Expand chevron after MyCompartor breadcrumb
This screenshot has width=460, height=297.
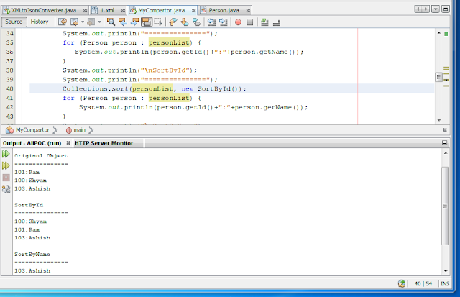[x=55, y=130]
